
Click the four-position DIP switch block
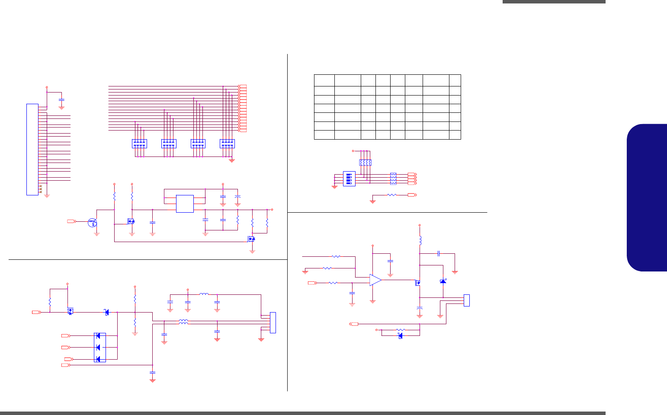pyautogui.click(x=349, y=179)
